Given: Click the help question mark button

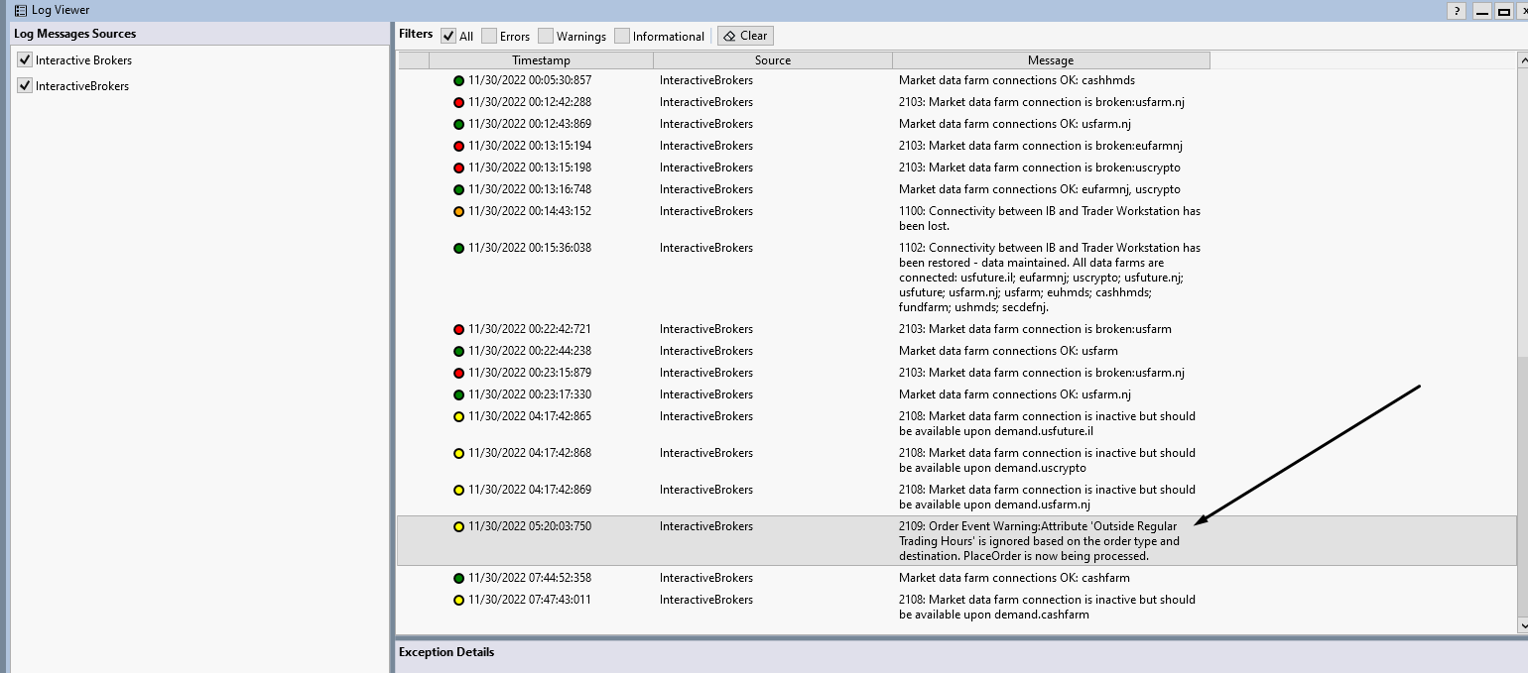Looking at the screenshot, I should tap(1457, 11).
